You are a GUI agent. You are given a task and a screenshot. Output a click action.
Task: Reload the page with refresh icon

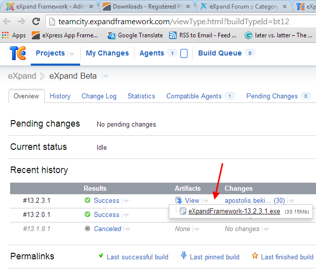(x=36, y=21)
